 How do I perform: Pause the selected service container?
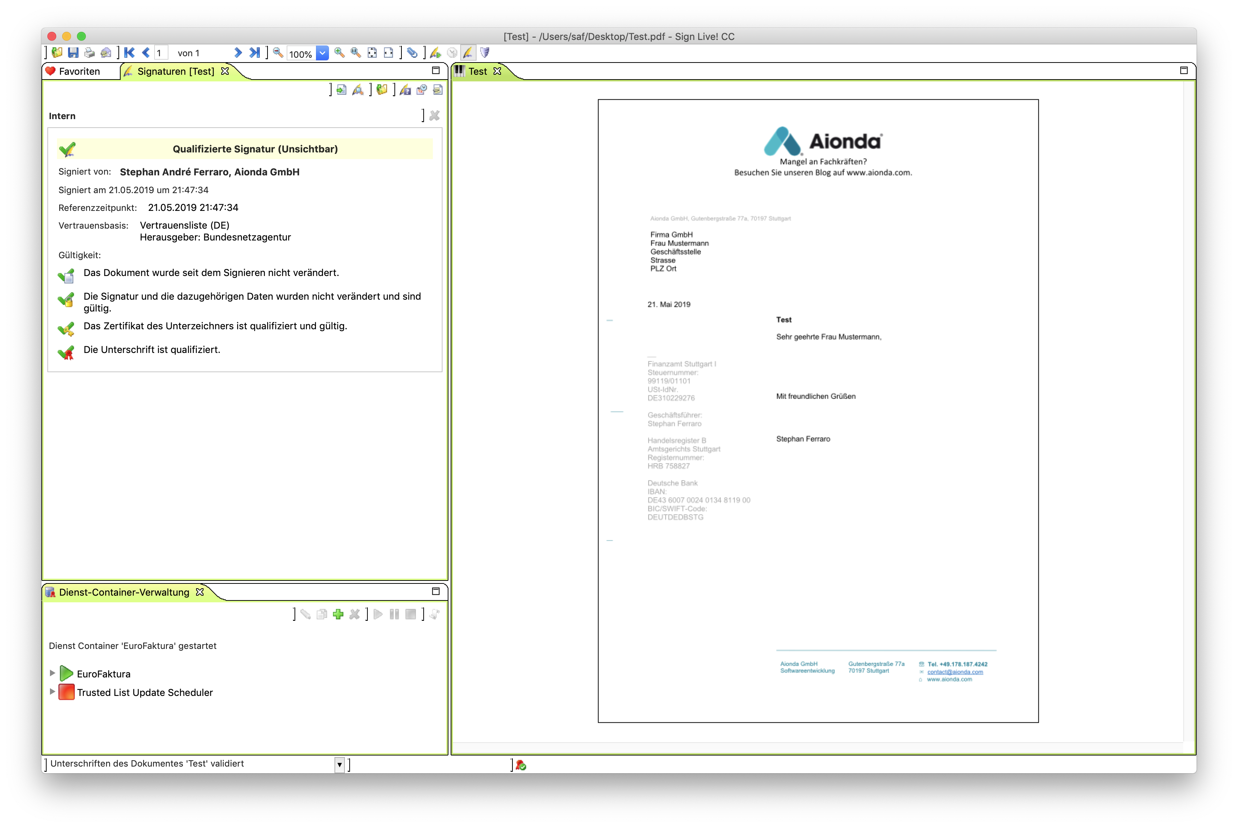[x=394, y=614]
